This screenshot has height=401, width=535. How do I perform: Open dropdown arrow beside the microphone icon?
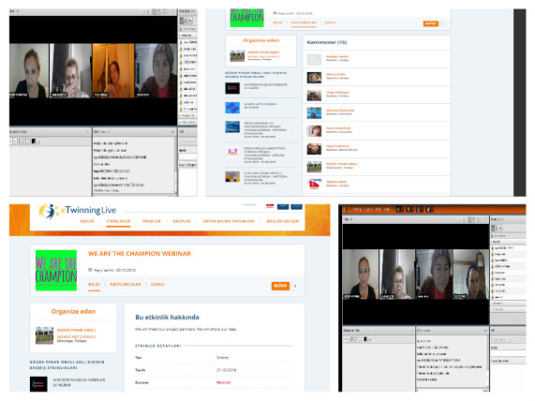412,209
